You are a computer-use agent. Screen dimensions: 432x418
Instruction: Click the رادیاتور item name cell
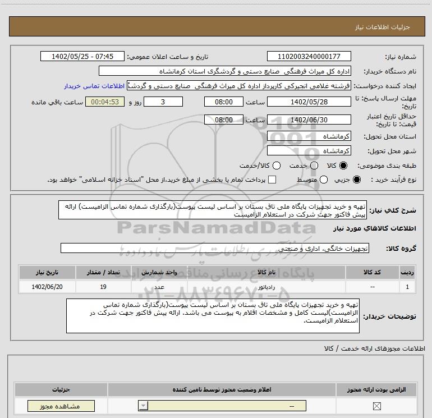[x=266, y=287]
